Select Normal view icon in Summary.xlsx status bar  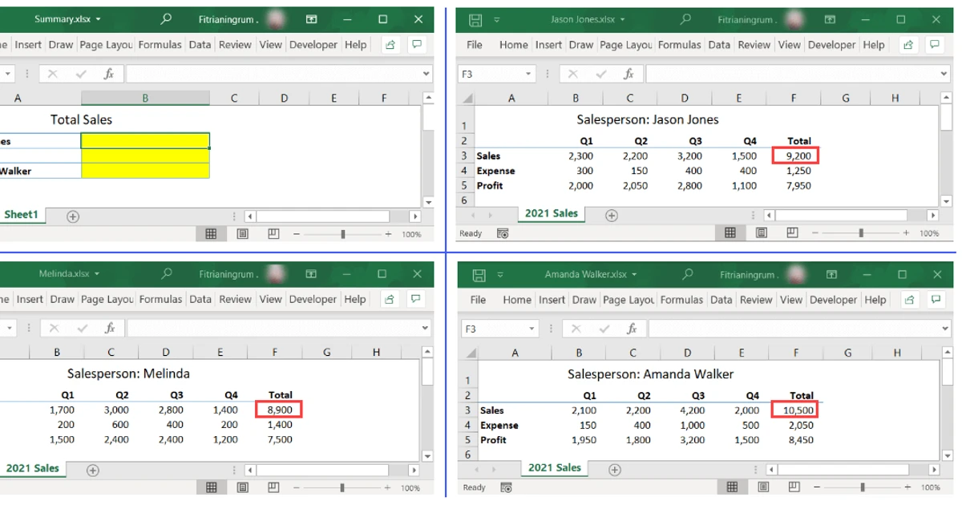(x=212, y=232)
